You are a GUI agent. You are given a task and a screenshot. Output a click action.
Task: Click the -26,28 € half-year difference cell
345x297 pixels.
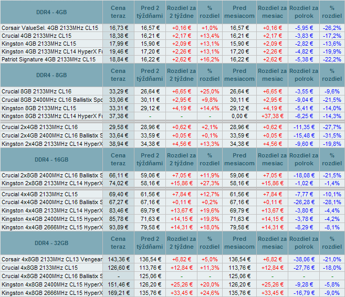(x=304, y=202)
